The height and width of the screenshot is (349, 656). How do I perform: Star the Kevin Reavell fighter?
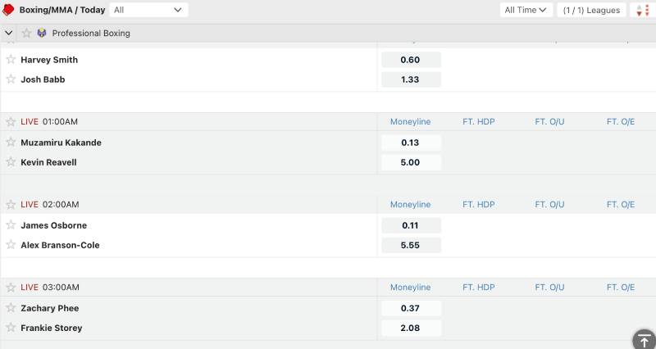point(11,162)
